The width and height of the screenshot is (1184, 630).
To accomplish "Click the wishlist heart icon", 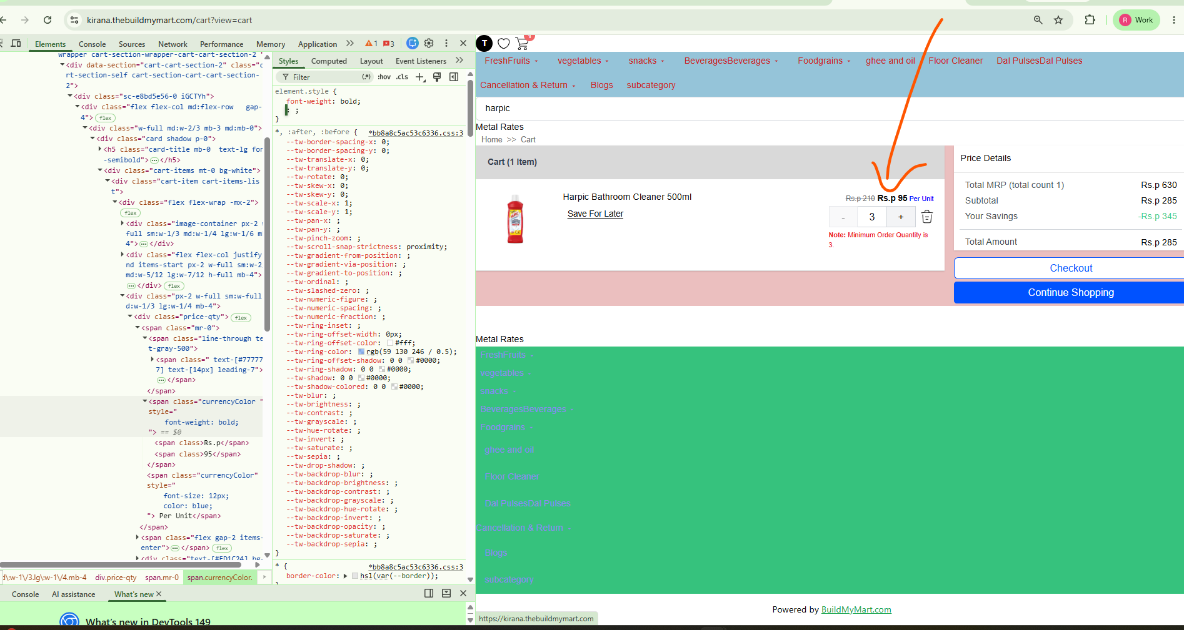I will (x=504, y=43).
